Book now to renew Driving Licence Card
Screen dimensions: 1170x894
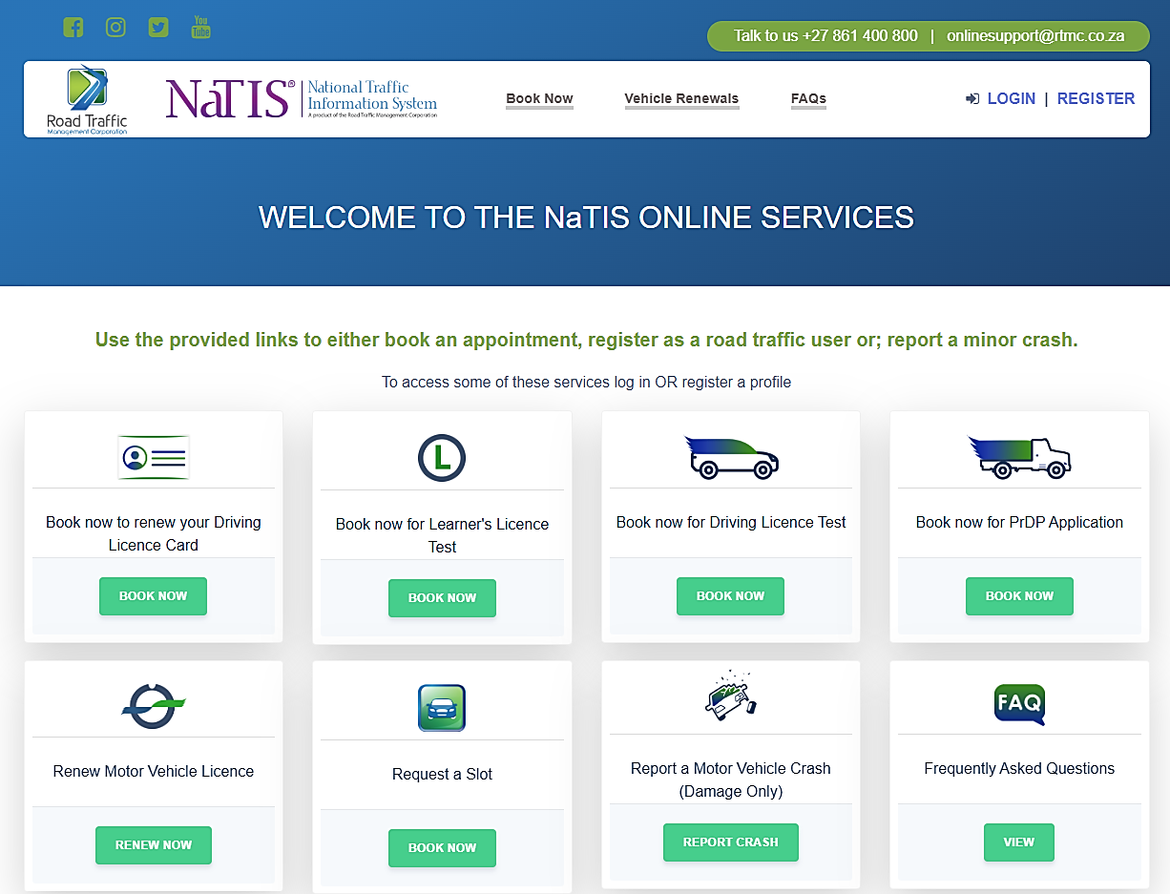[153, 596]
